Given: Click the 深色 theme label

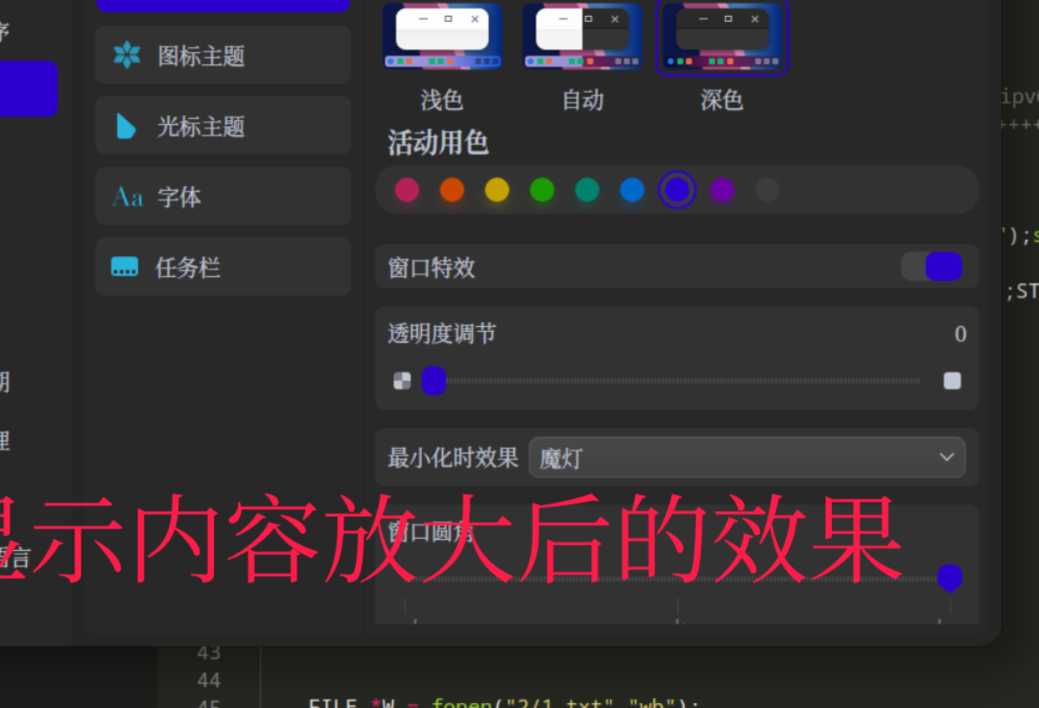Looking at the screenshot, I should [x=722, y=101].
